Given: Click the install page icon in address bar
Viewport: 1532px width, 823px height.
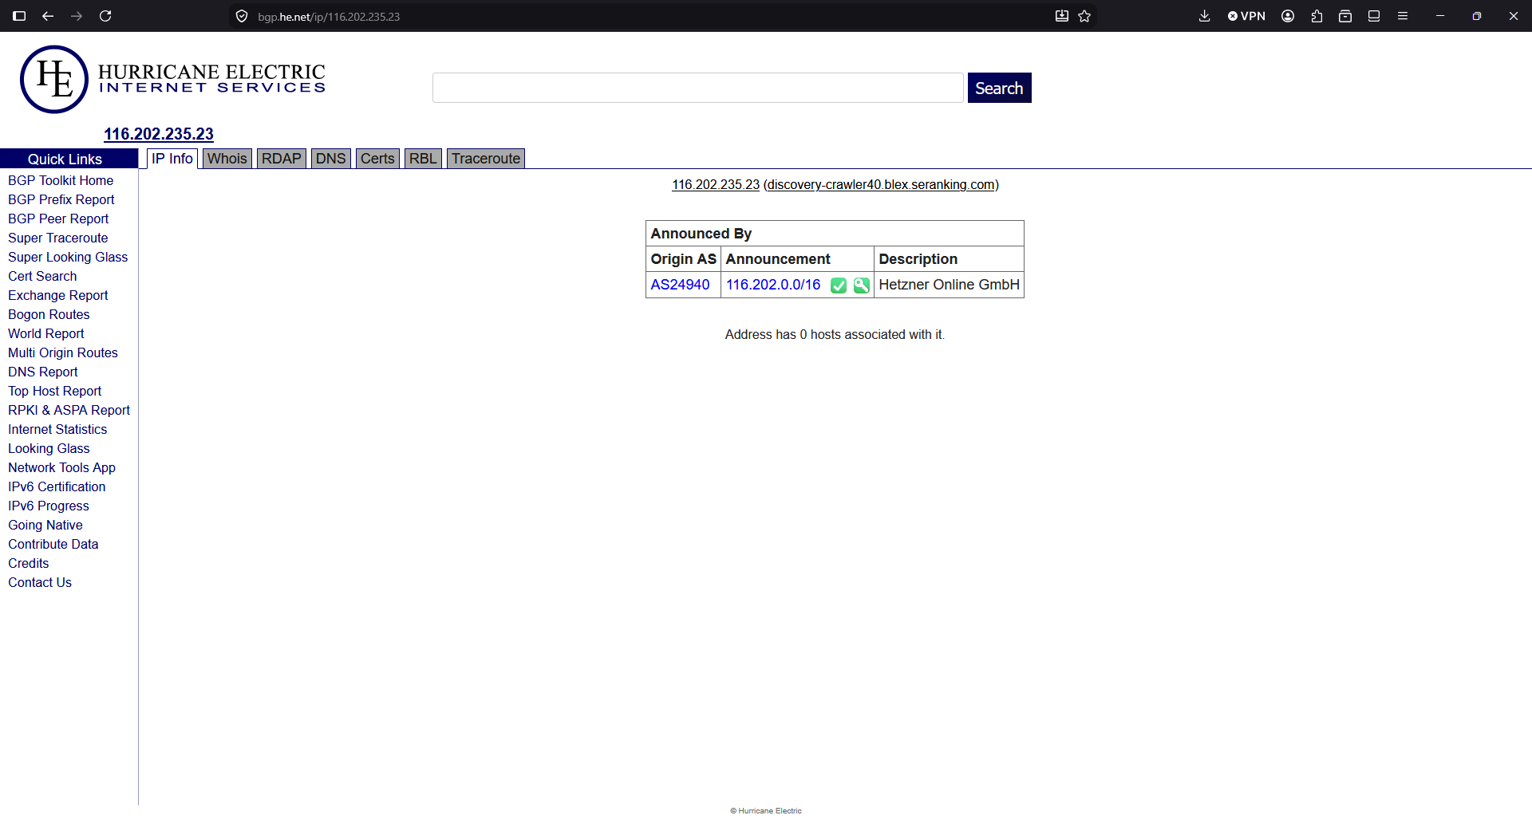Looking at the screenshot, I should coord(1062,16).
